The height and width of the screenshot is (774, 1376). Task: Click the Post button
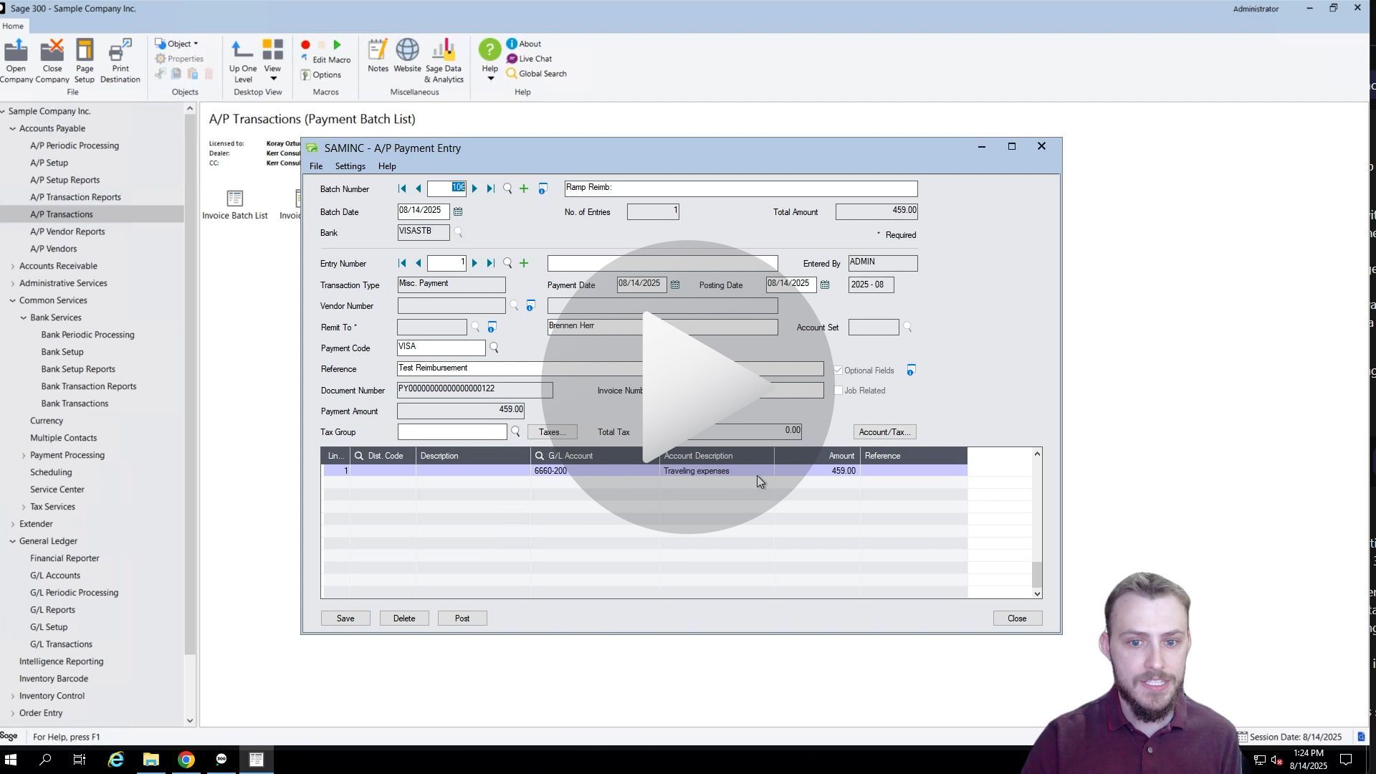[x=462, y=619]
